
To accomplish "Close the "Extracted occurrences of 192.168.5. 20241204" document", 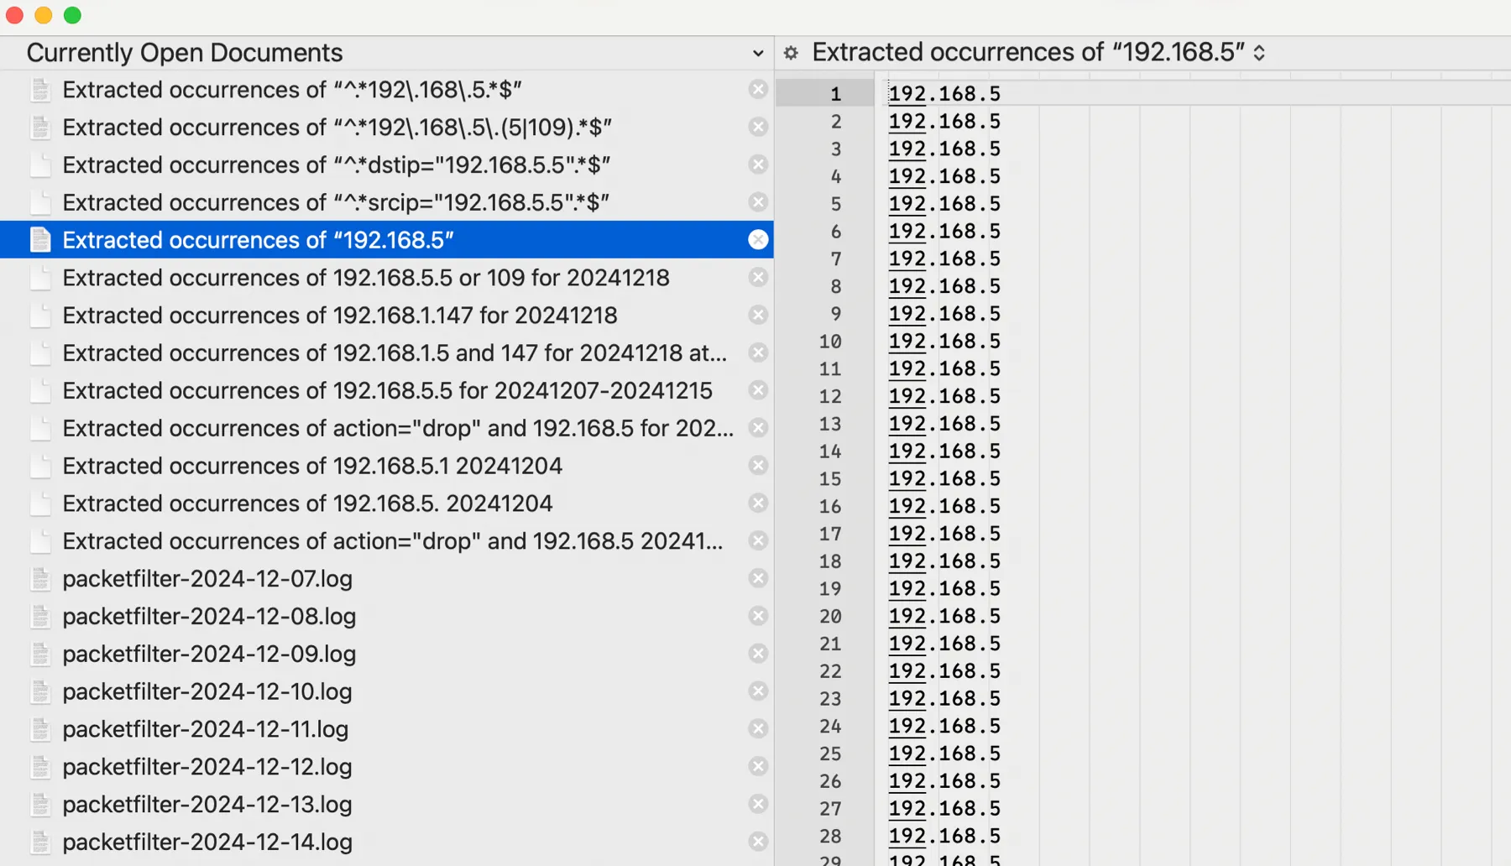I will (x=758, y=503).
